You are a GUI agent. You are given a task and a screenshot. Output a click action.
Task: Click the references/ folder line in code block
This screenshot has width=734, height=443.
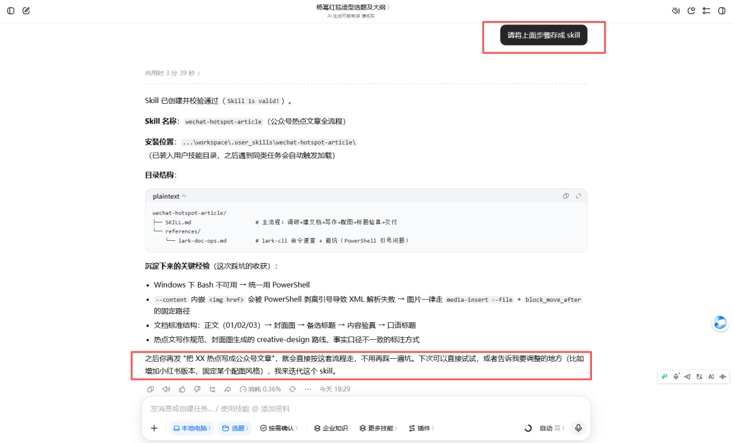point(183,231)
